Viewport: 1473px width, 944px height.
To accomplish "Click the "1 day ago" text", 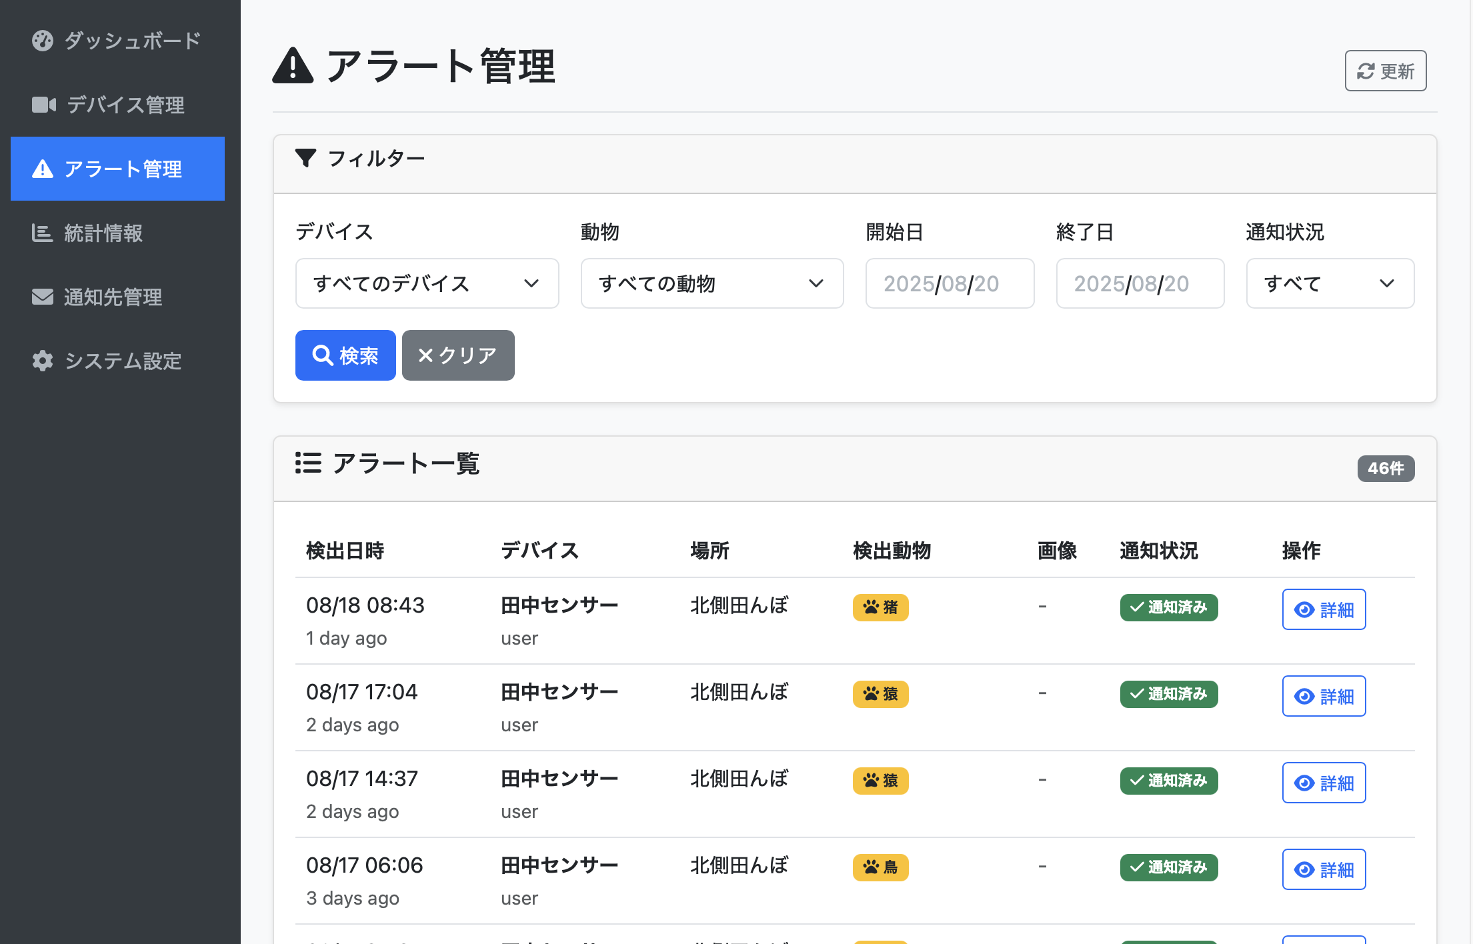I will tap(346, 638).
